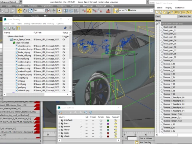Open the Graph Editors menu
Image resolution: width=192 pixels, height=144 pixels.
[x=47, y=6]
